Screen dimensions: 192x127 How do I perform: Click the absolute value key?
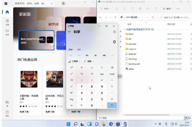[92, 74]
